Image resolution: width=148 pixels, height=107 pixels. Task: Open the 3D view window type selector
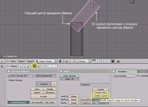[3, 61]
